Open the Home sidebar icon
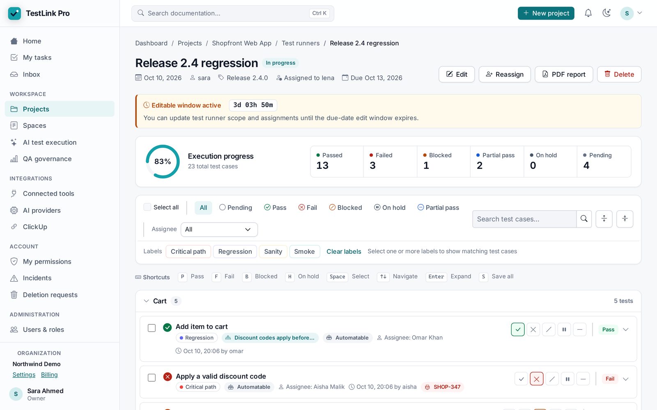Screen dimensions: 657x410 [x=14, y=41]
